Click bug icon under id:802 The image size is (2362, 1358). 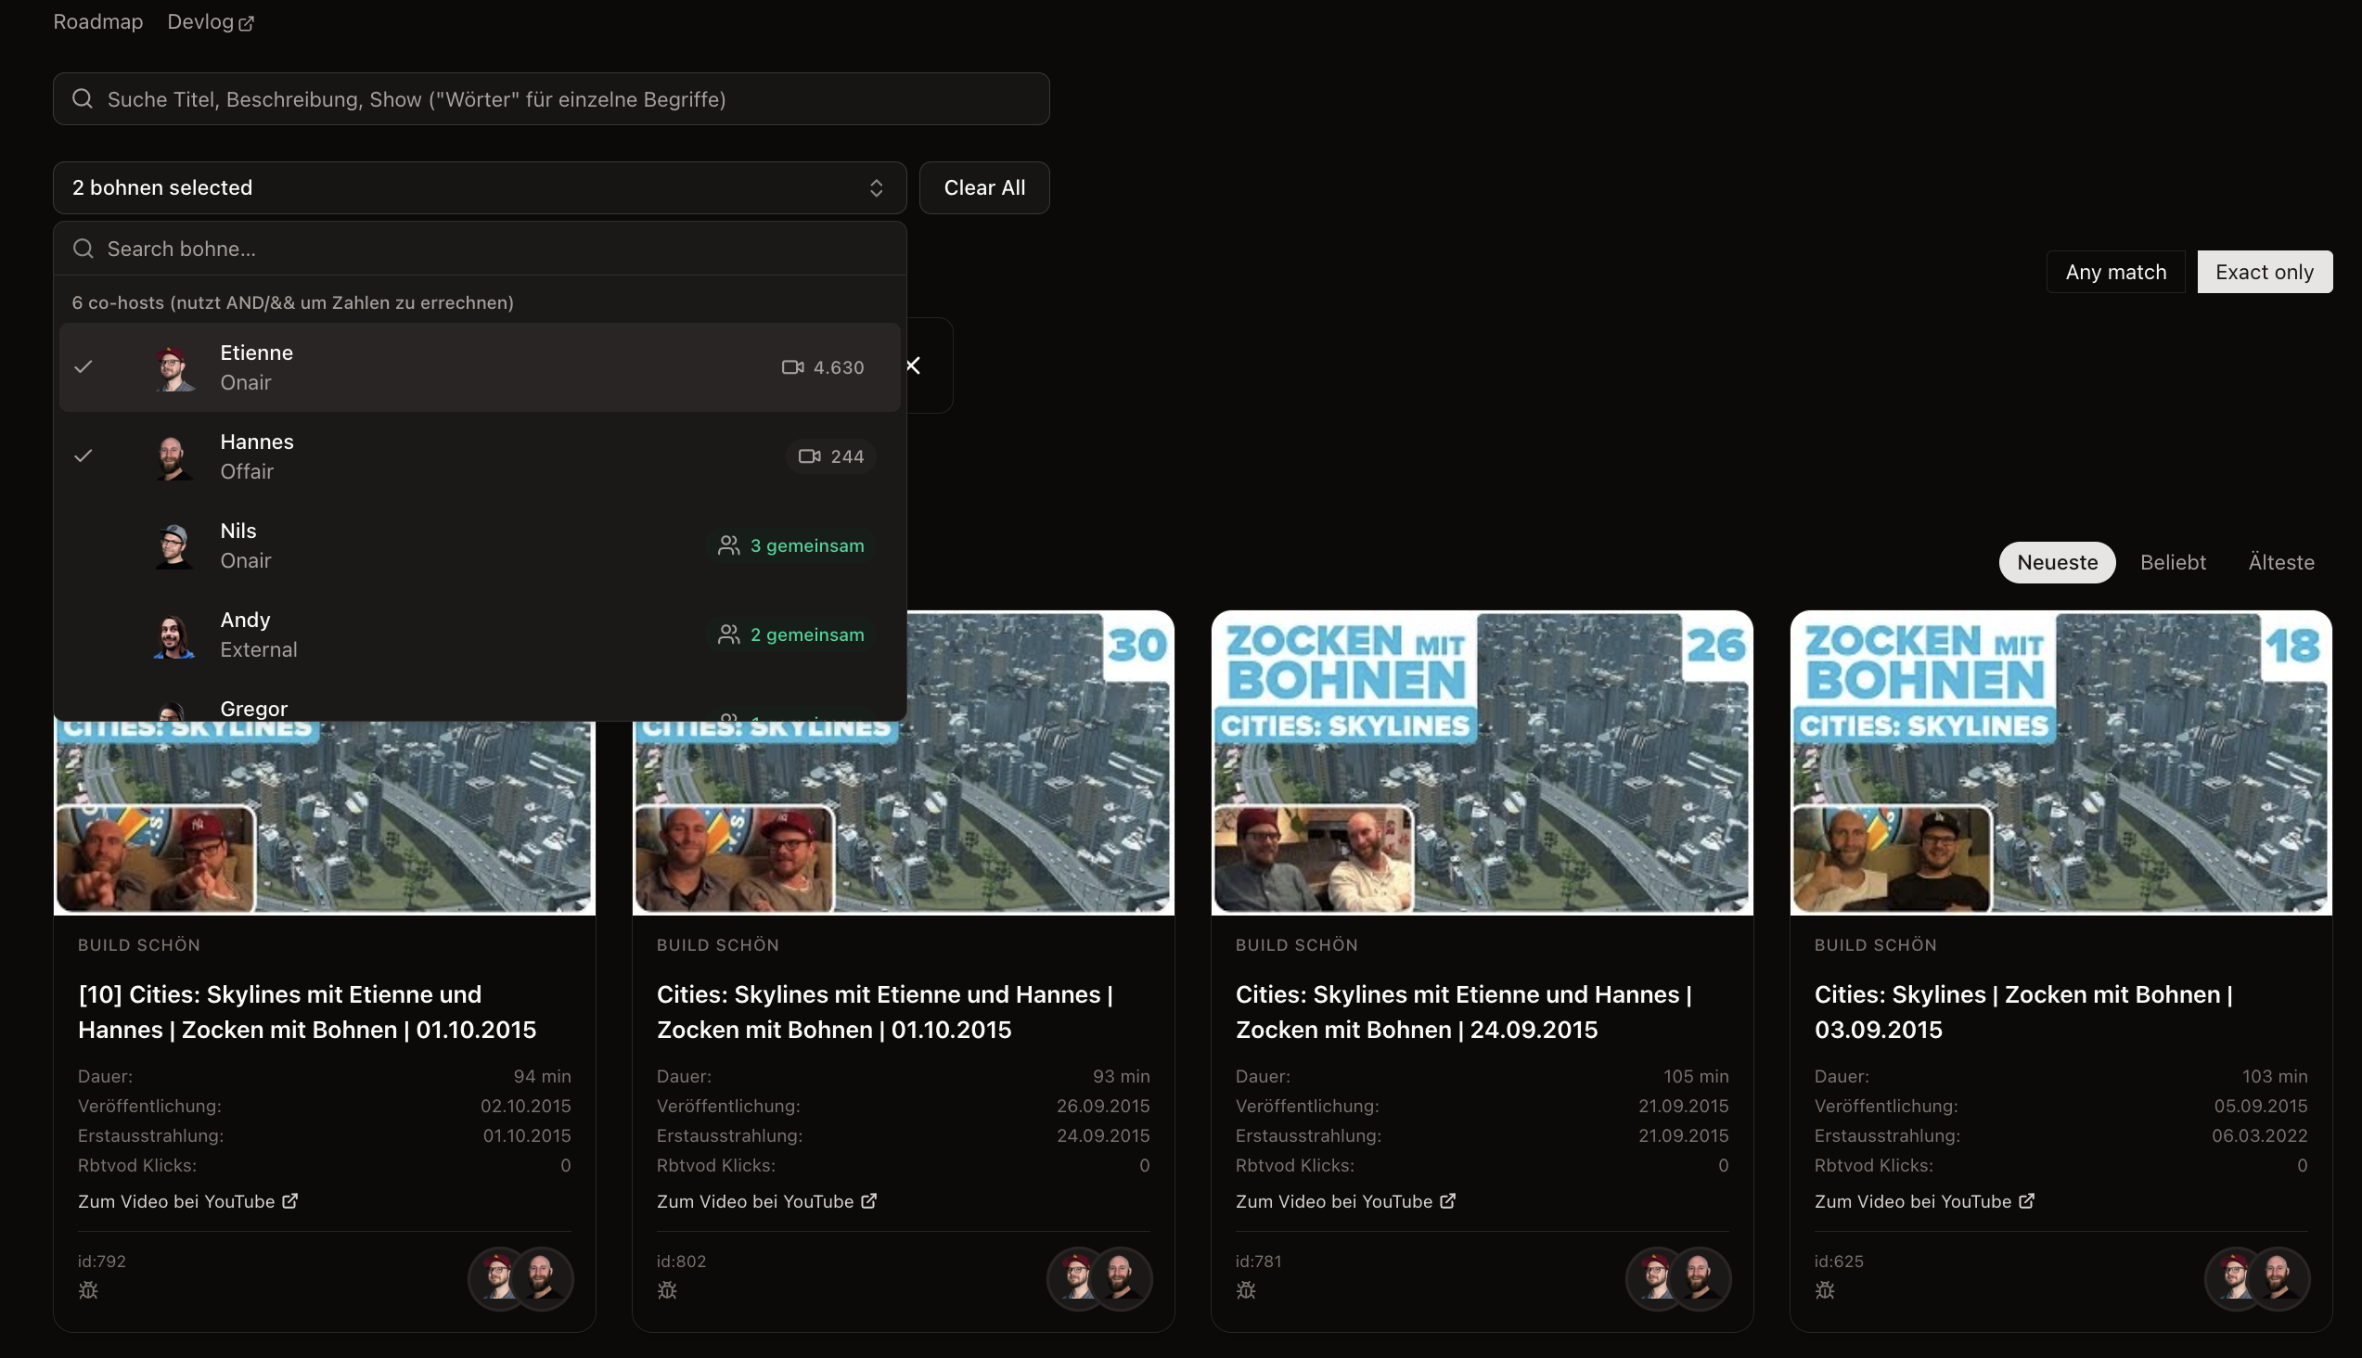pyautogui.click(x=667, y=1290)
